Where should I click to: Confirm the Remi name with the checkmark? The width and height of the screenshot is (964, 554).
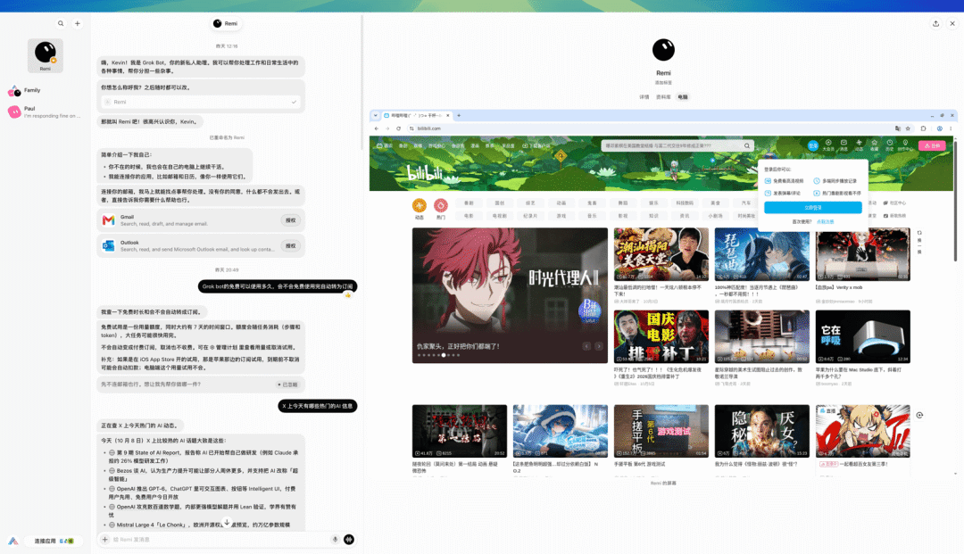[x=294, y=102]
